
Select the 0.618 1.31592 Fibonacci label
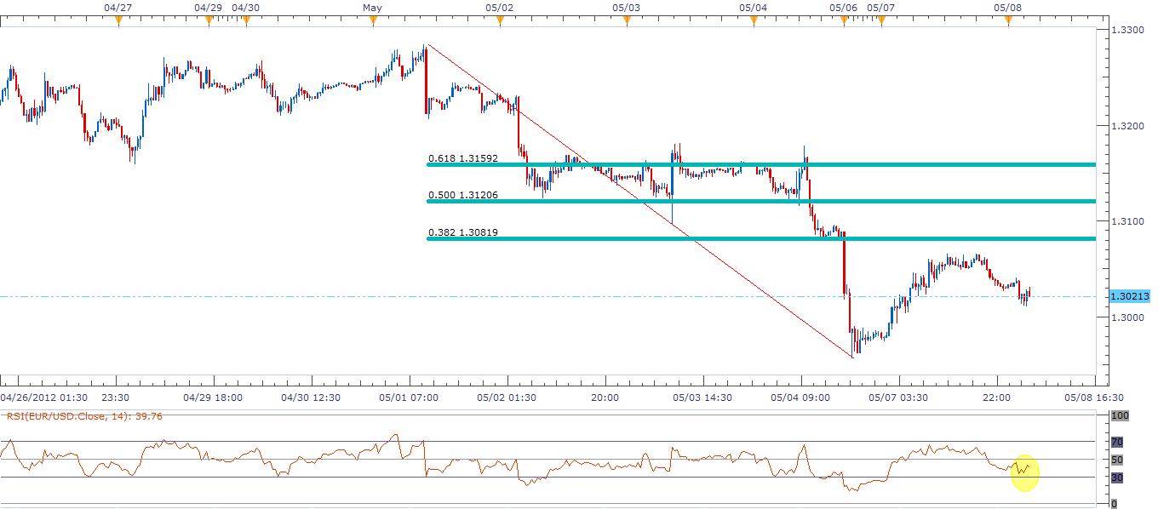(x=463, y=158)
